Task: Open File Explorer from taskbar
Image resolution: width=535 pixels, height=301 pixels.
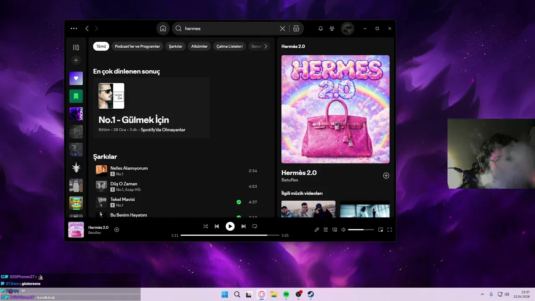Action: pyautogui.click(x=274, y=294)
